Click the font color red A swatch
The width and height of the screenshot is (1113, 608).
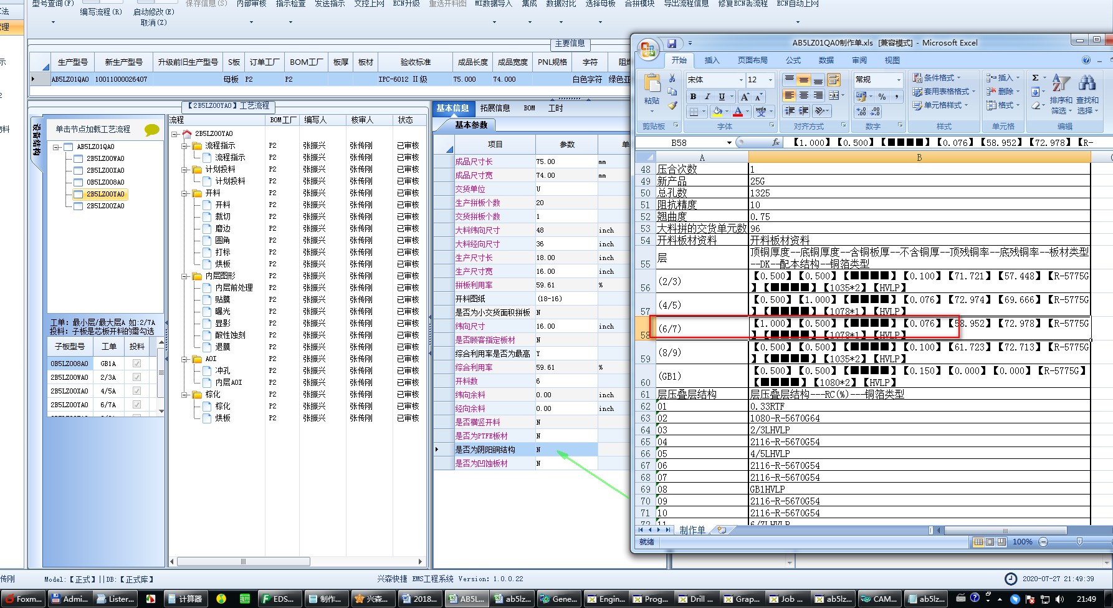[738, 112]
